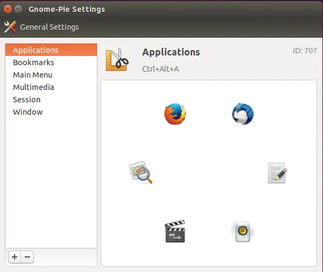Choose the Multimedia pie entry
Screen dimensions: 323x272
33,87
